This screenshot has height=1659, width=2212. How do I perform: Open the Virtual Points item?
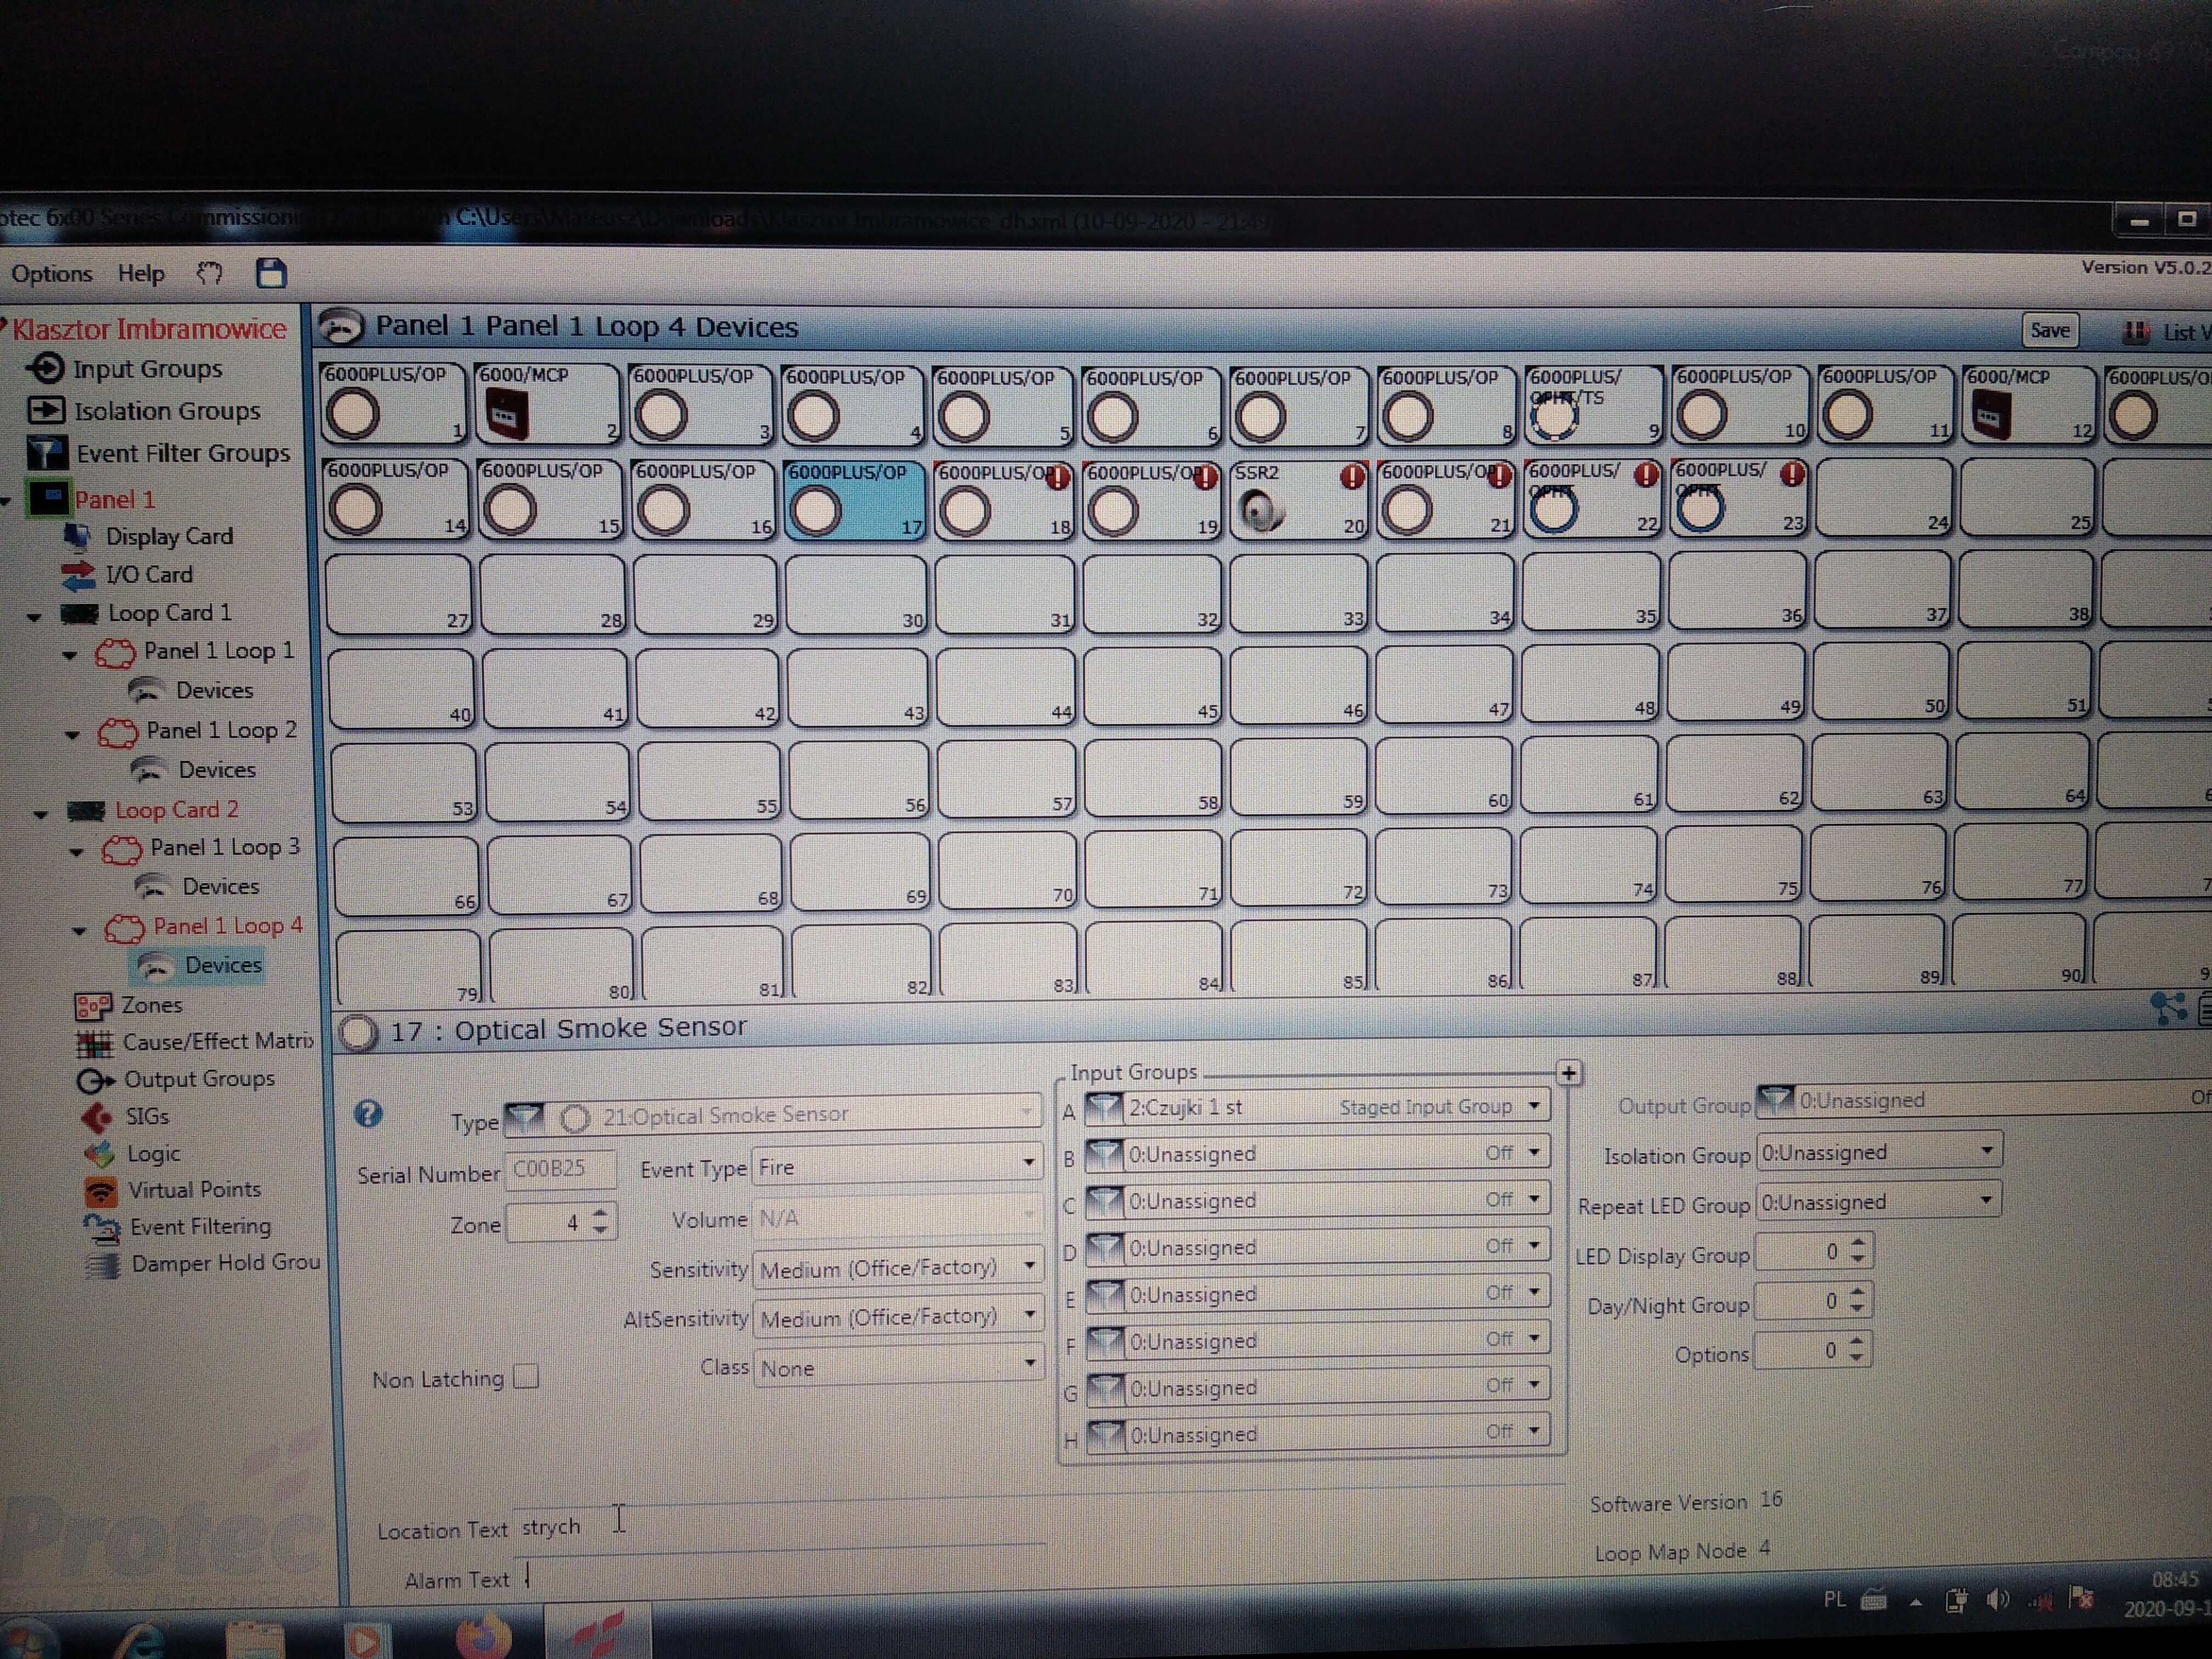(x=194, y=1190)
